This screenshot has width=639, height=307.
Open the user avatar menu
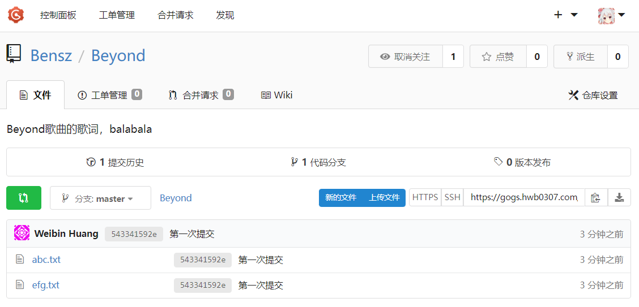pos(611,15)
